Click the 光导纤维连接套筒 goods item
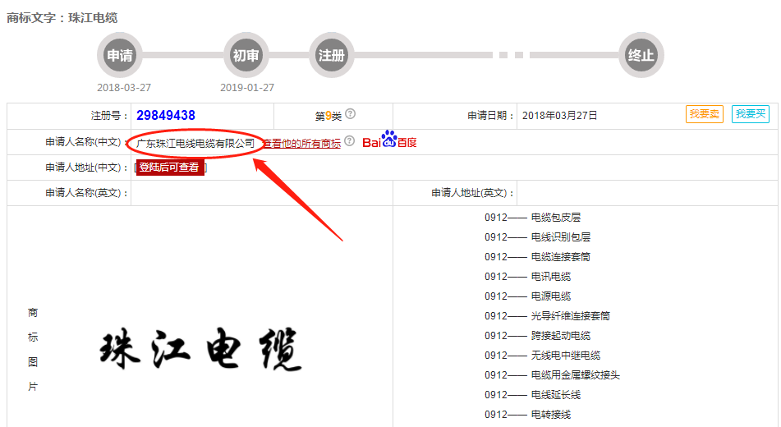 571,316
